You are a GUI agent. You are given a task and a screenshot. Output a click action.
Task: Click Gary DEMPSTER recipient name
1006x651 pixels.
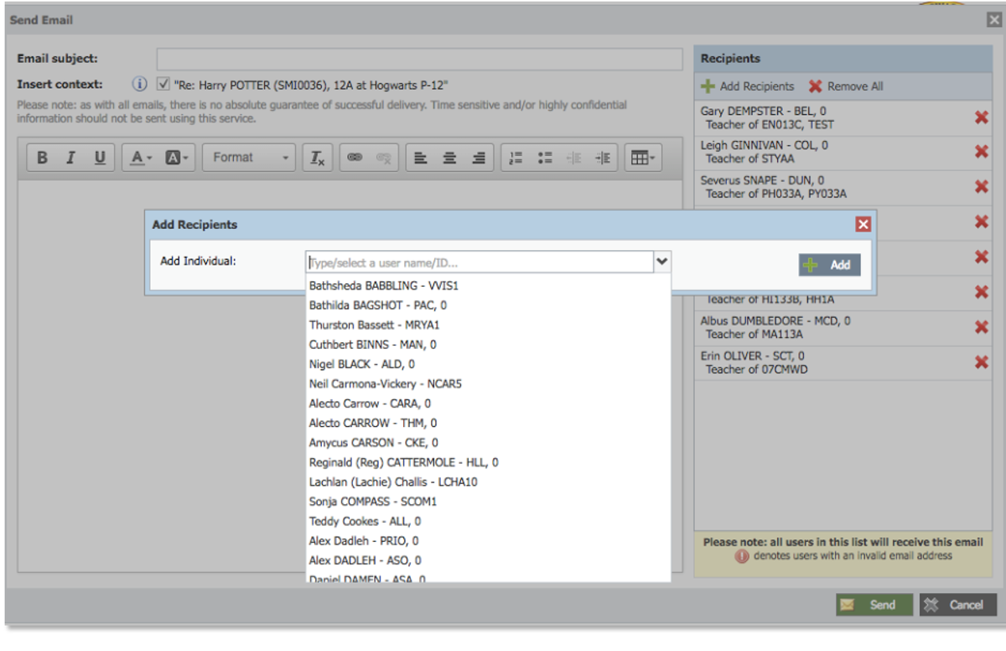tap(765, 112)
